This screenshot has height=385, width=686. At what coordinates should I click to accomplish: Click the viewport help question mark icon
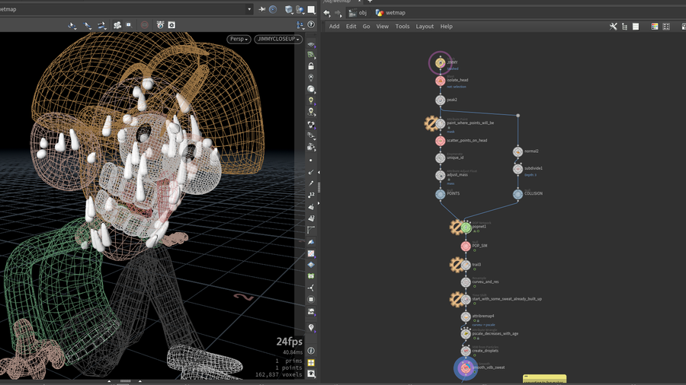coord(311,25)
